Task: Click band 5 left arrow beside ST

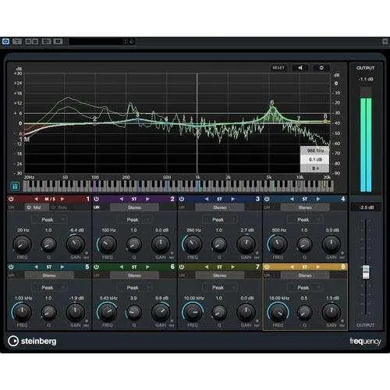Action: [36, 267]
